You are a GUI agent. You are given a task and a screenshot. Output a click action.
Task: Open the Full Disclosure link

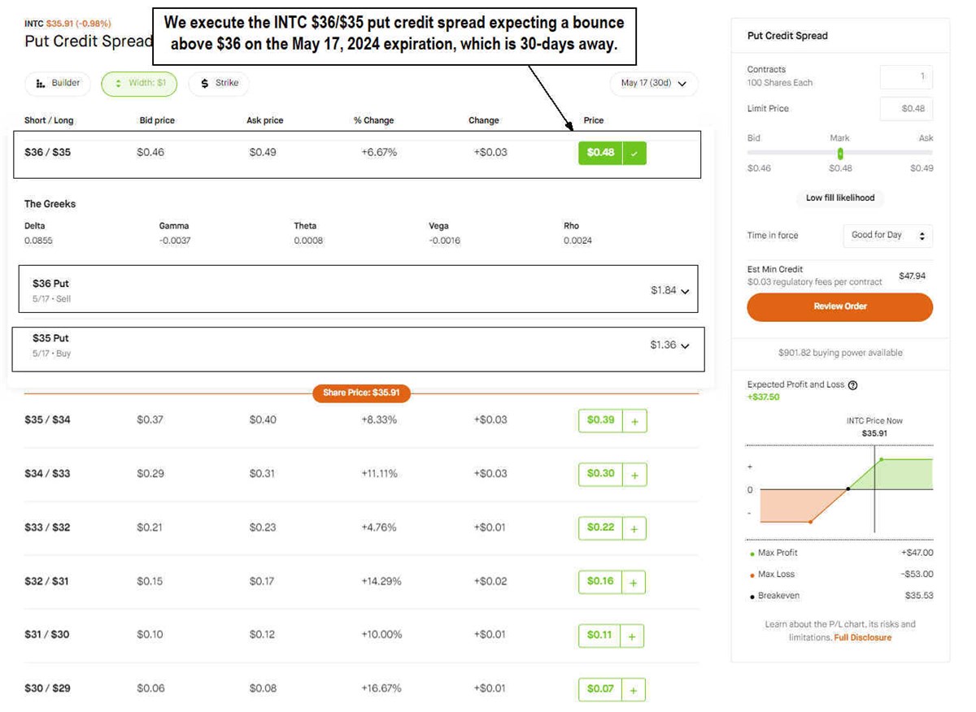pyautogui.click(x=862, y=638)
